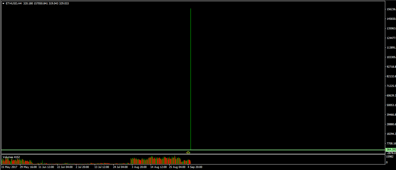Click the 18294 price scale value
The height and width of the screenshot is (170, 396).
pos(391,134)
